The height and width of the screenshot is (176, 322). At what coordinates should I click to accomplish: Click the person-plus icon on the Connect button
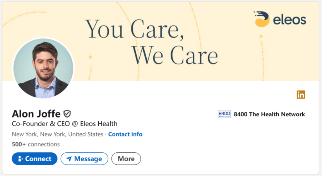pyautogui.click(x=21, y=159)
